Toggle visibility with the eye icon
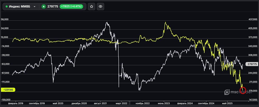Image resolution: width=259 pixels, height=107 pixels. coord(100,7)
